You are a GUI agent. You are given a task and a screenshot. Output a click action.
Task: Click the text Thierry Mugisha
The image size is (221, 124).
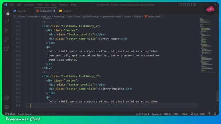point(112,89)
